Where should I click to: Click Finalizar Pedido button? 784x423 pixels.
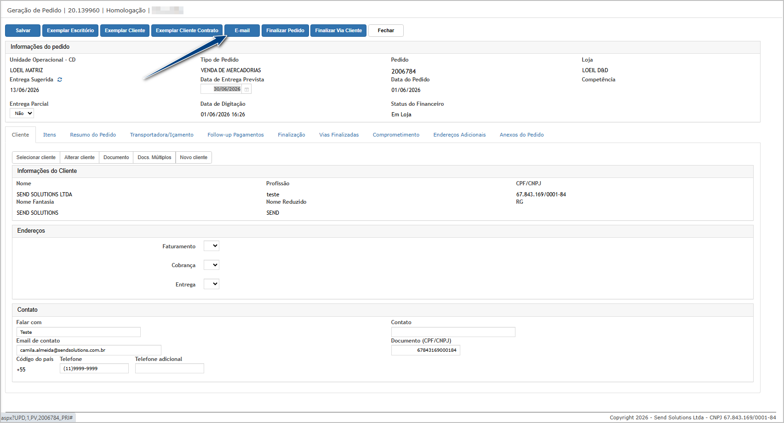(x=285, y=30)
